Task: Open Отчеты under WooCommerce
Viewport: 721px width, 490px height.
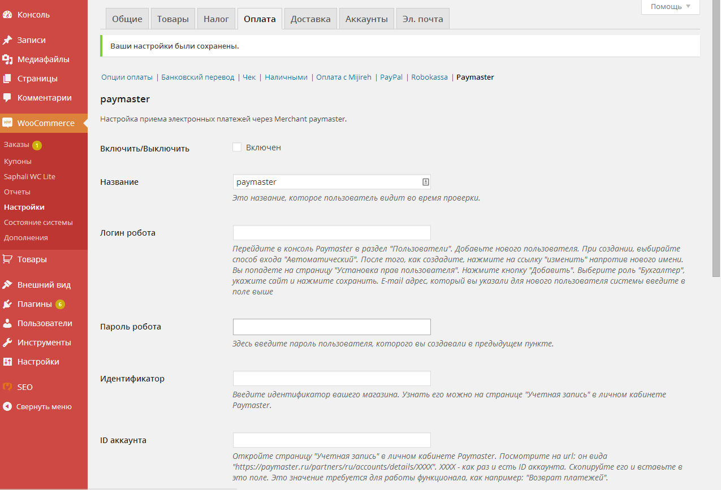Action: point(17,192)
